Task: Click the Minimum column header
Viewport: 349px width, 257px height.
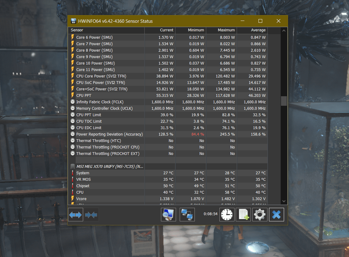Action: [x=191, y=30]
